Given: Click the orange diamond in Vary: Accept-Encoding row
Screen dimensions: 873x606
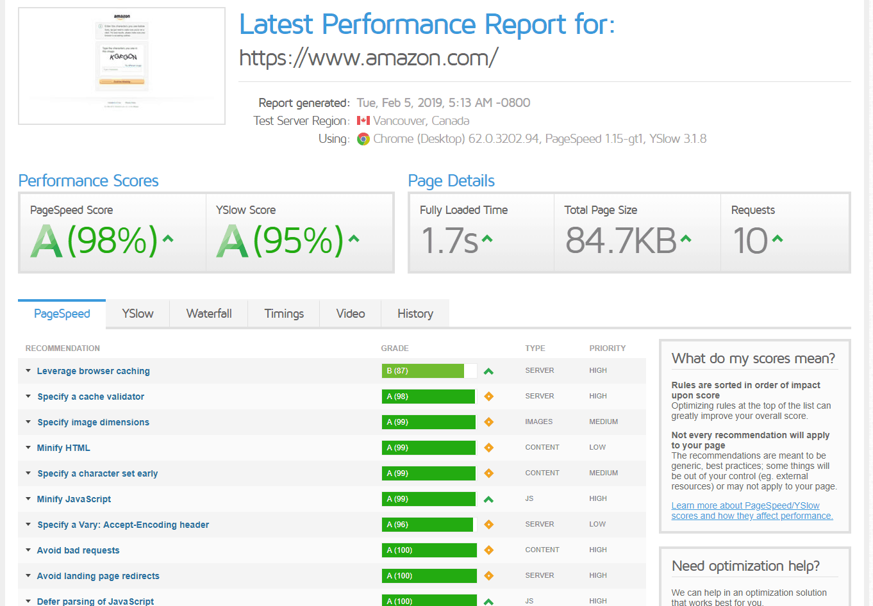Looking at the screenshot, I should click(488, 525).
